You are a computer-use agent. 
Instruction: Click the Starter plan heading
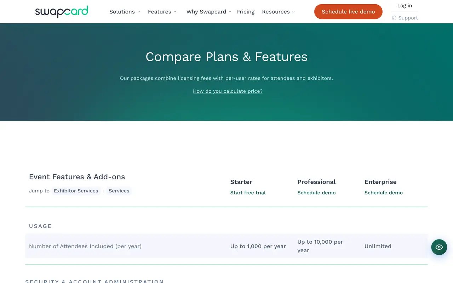pyautogui.click(x=241, y=182)
